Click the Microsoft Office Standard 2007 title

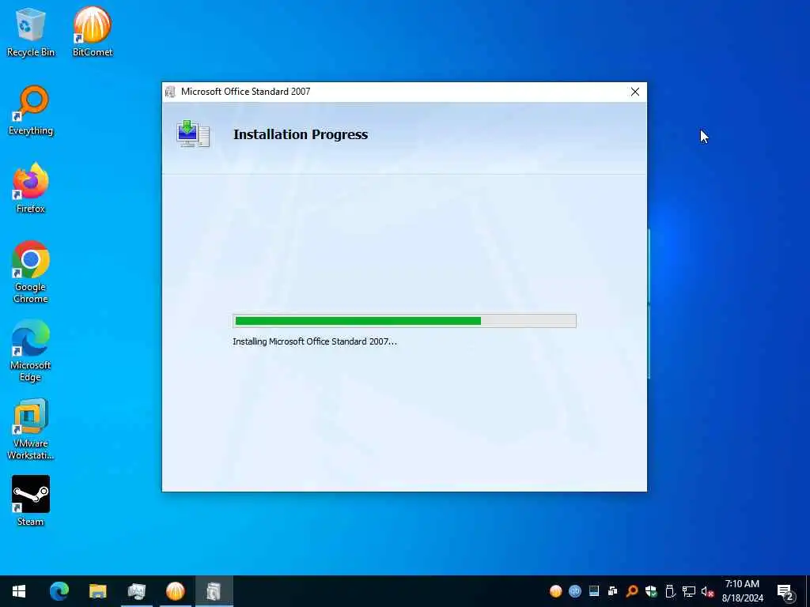click(245, 92)
